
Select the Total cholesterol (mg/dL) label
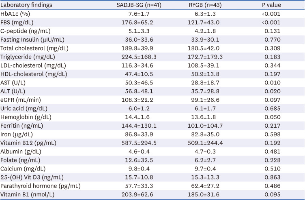coord(34,48)
